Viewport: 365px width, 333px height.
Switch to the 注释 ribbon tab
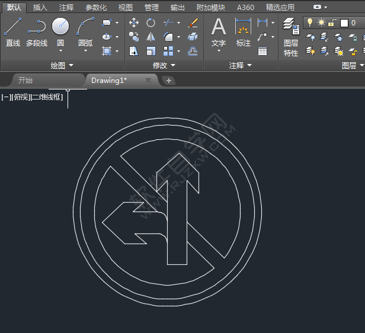click(66, 8)
